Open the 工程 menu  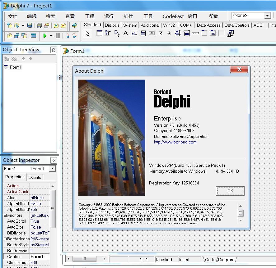coord(90,16)
